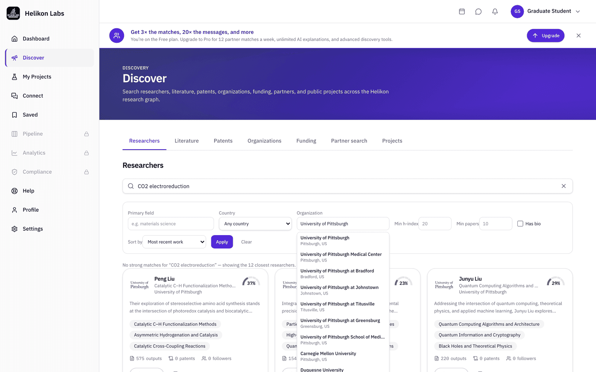Click the GS user avatar
The width and height of the screenshot is (596, 372).
[x=517, y=12]
